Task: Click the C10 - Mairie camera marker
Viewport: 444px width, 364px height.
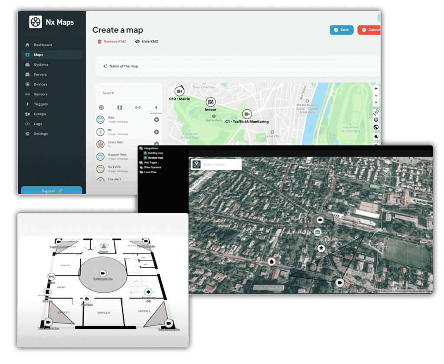Action: pyautogui.click(x=179, y=91)
